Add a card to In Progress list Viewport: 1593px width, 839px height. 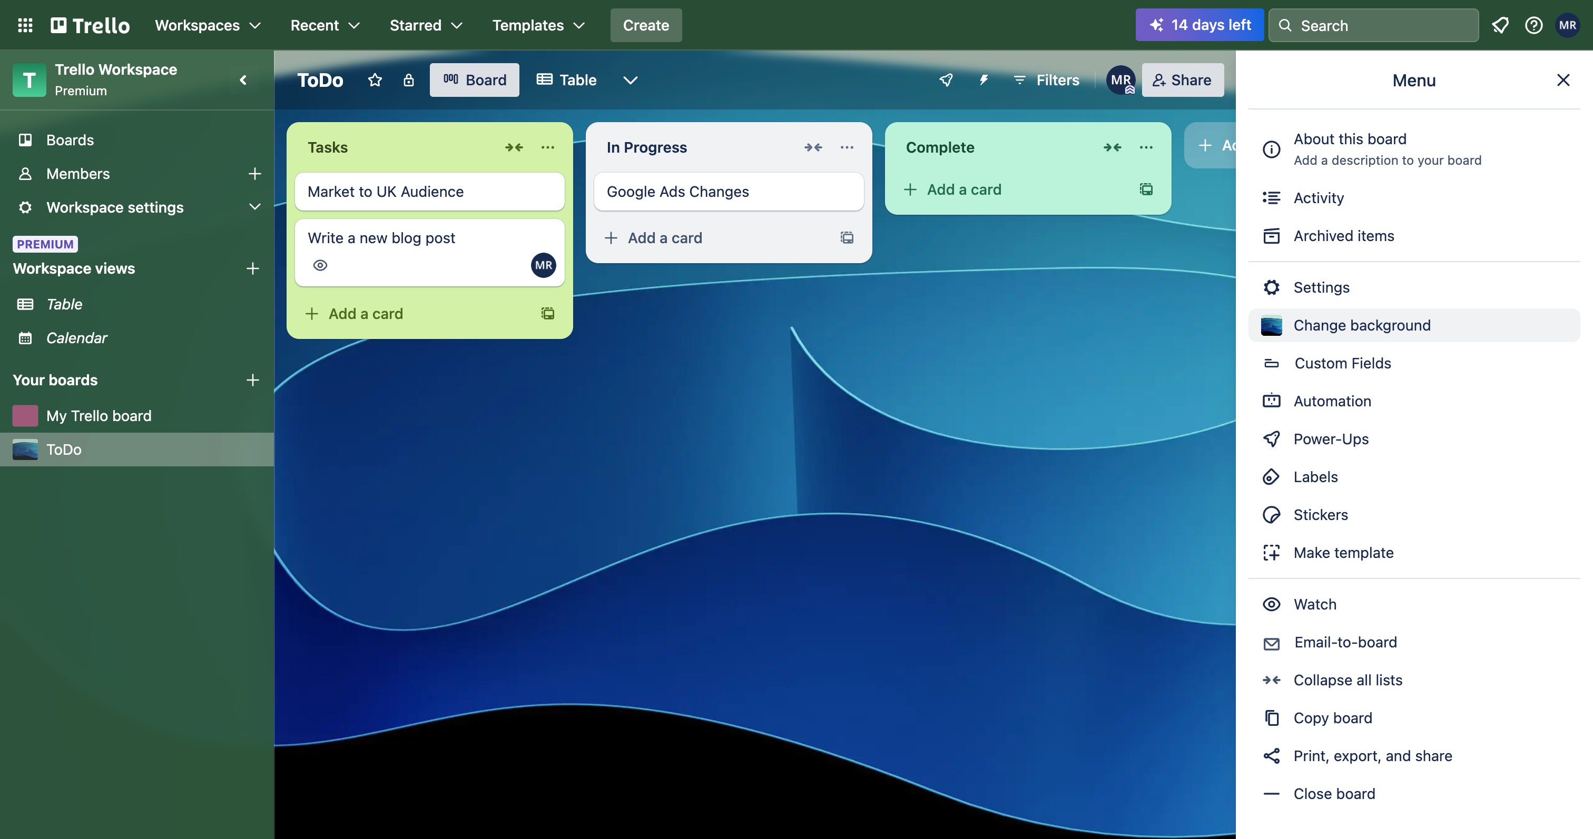coord(654,237)
